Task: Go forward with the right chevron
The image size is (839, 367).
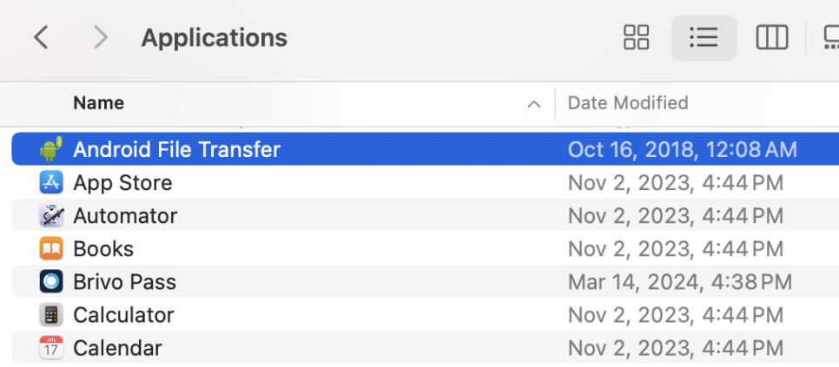Action: click(x=100, y=37)
